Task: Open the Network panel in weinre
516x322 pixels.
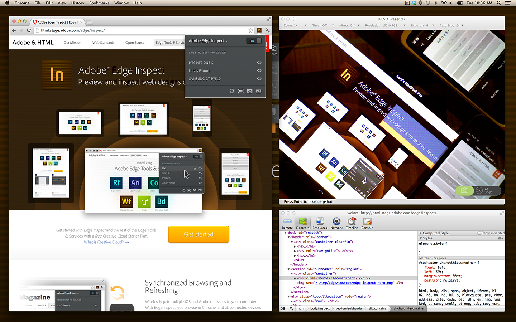Action: click(x=336, y=224)
